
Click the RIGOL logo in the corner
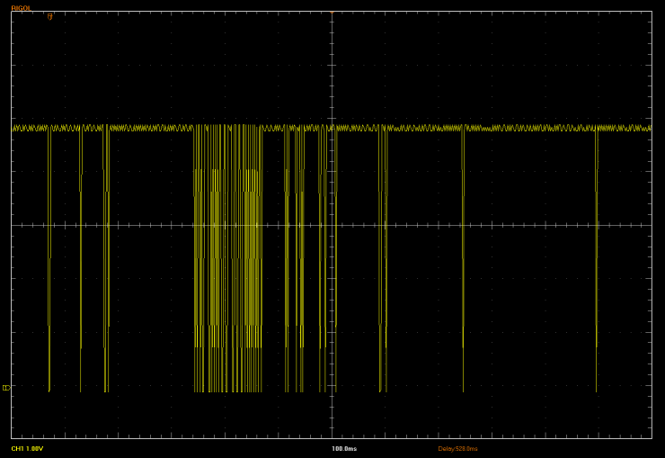point(21,8)
